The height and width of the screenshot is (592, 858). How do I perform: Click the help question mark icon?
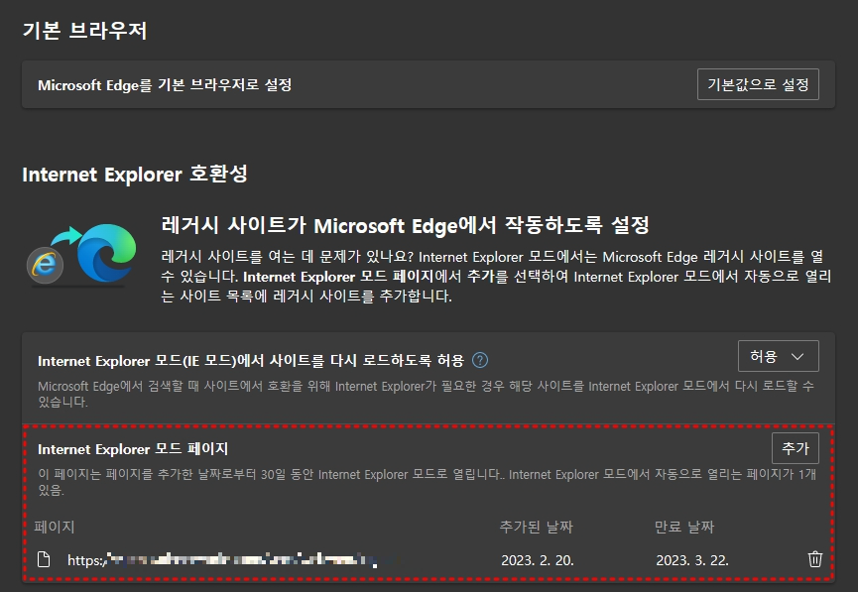(x=480, y=360)
